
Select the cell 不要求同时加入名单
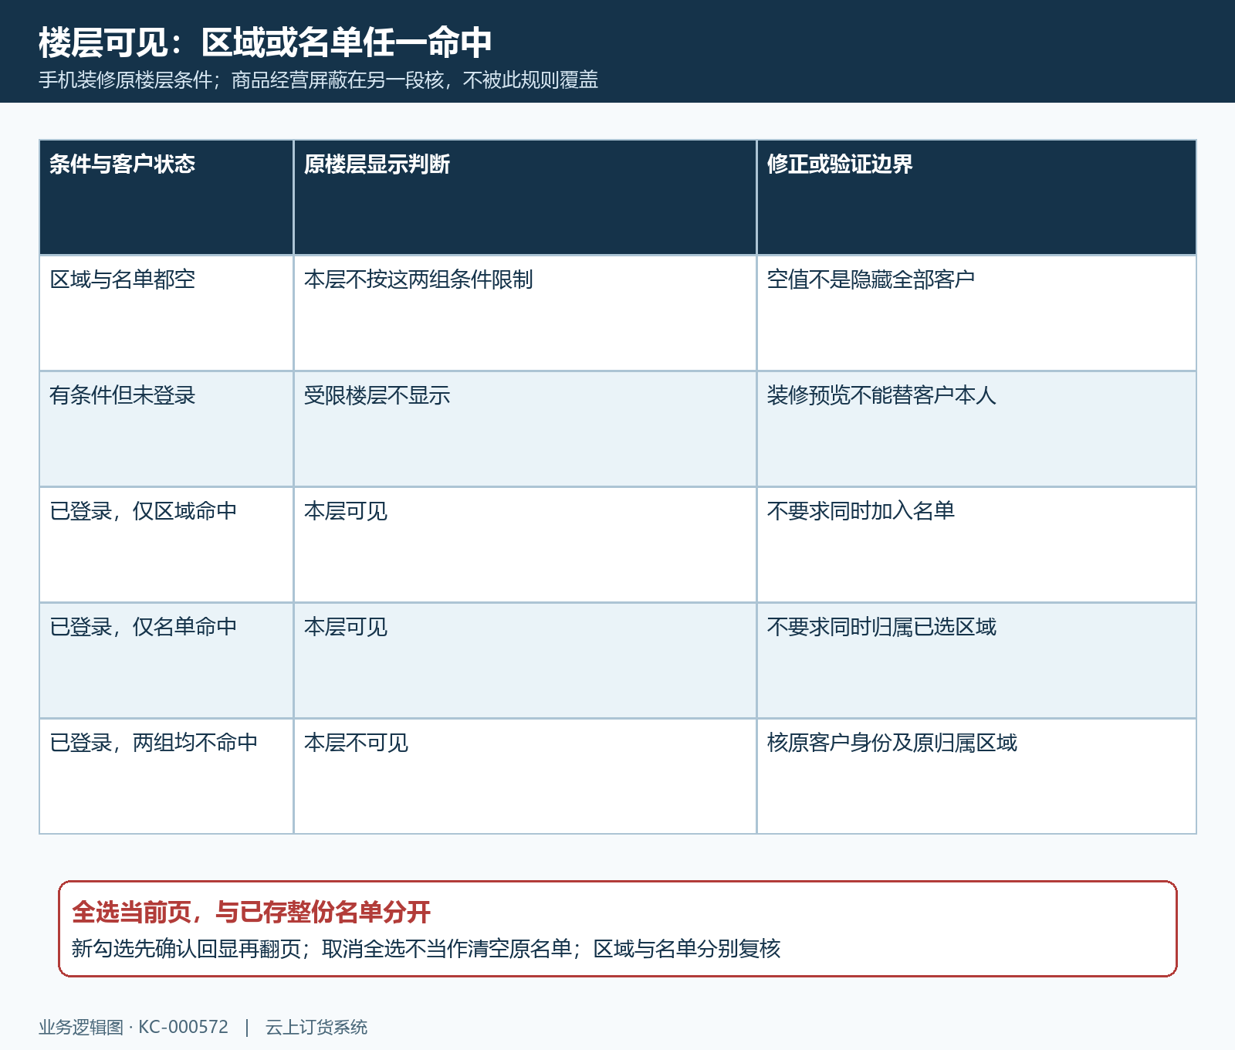(x=976, y=545)
